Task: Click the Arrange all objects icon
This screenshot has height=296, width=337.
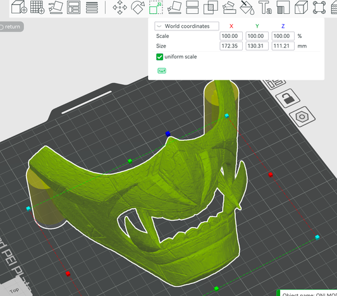Action: click(x=73, y=8)
